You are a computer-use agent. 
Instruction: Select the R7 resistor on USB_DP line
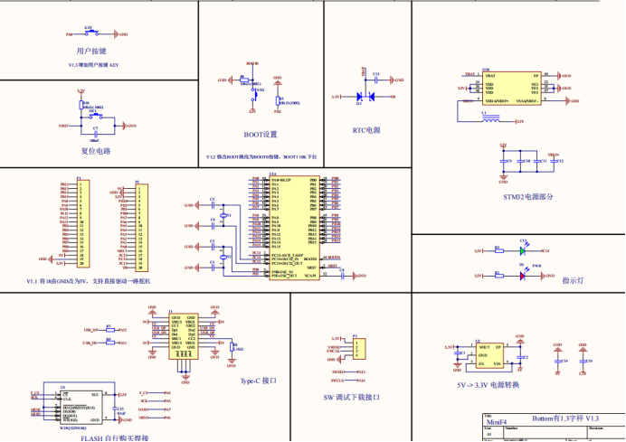[110, 330]
